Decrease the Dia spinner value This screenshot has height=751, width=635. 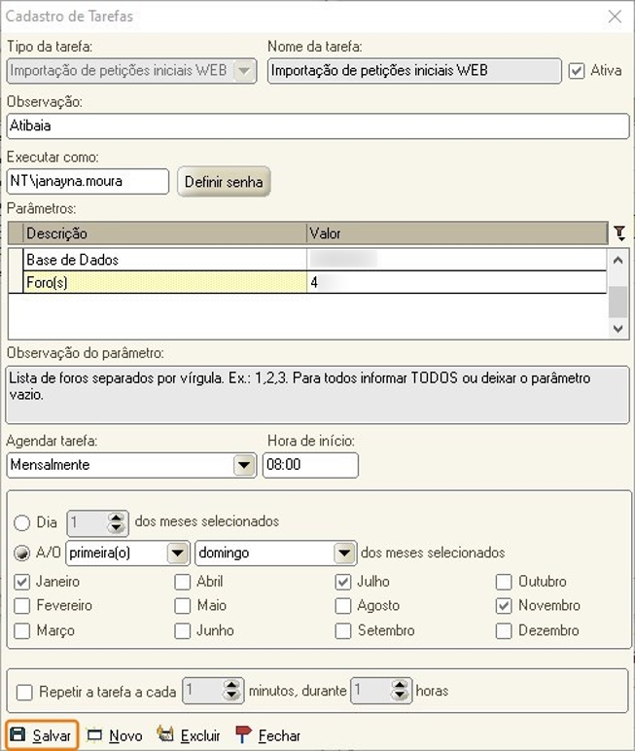[x=117, y=527]
